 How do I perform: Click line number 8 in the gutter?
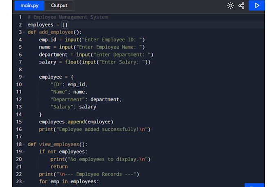[20, 69]
